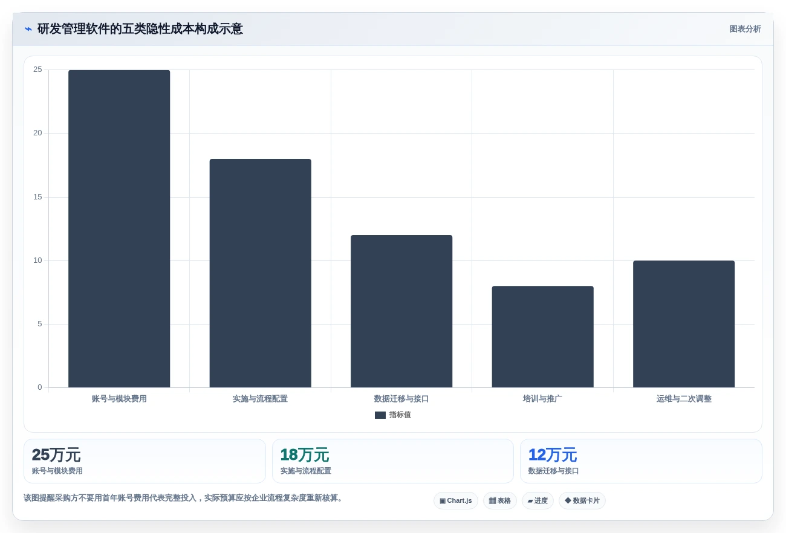
Task: Click the y-axis value 15
Action: (37, 197)
